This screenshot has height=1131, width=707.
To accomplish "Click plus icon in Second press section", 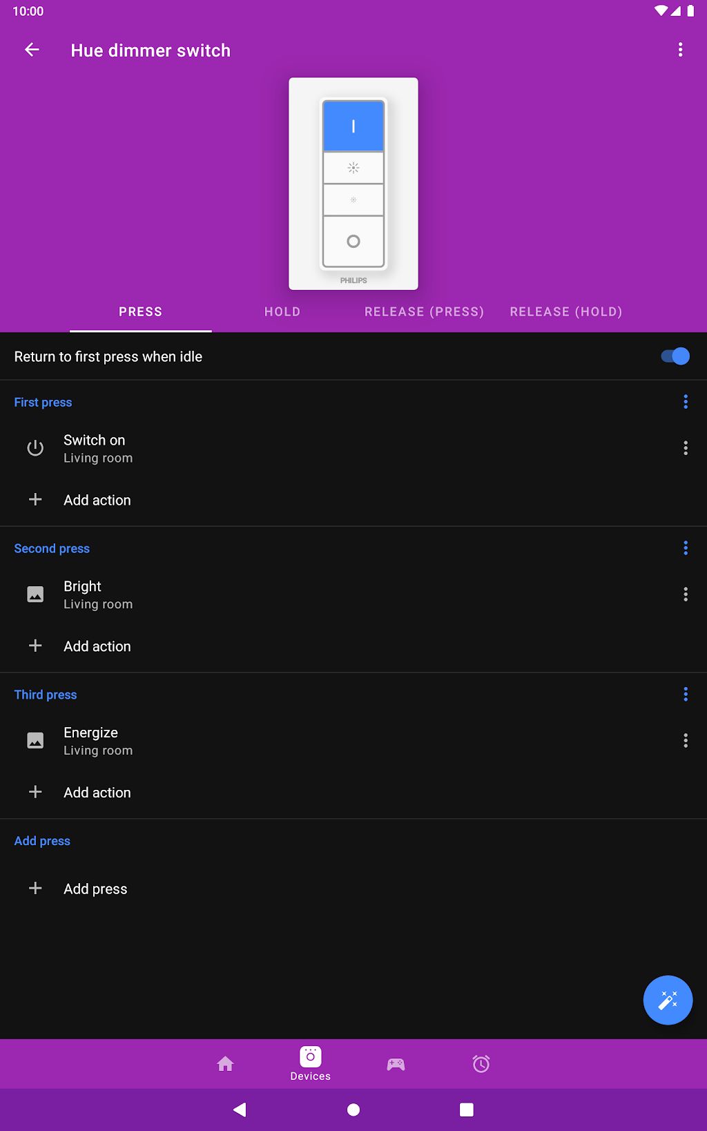I will (x=35, y=646).
